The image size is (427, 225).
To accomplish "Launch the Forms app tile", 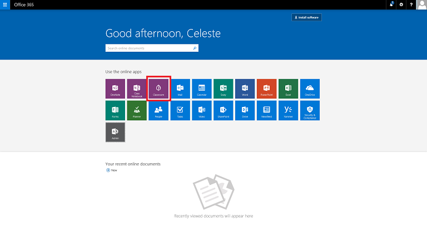I will 115,110.
